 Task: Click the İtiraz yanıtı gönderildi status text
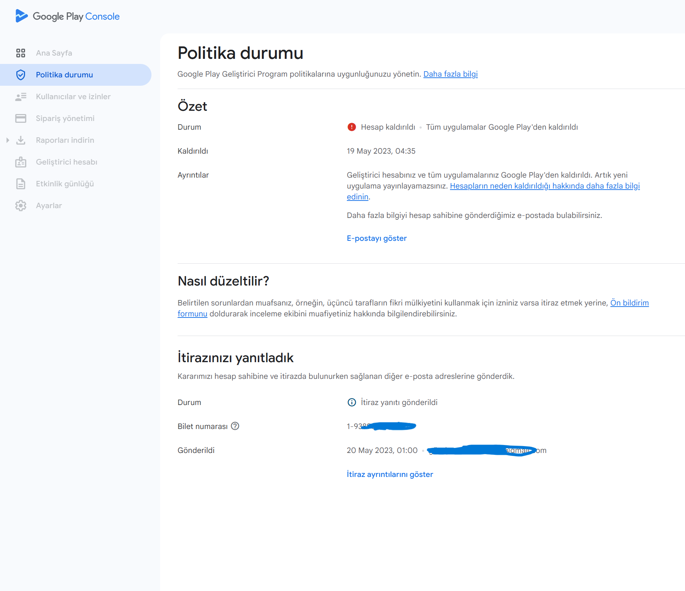(399, 402)
